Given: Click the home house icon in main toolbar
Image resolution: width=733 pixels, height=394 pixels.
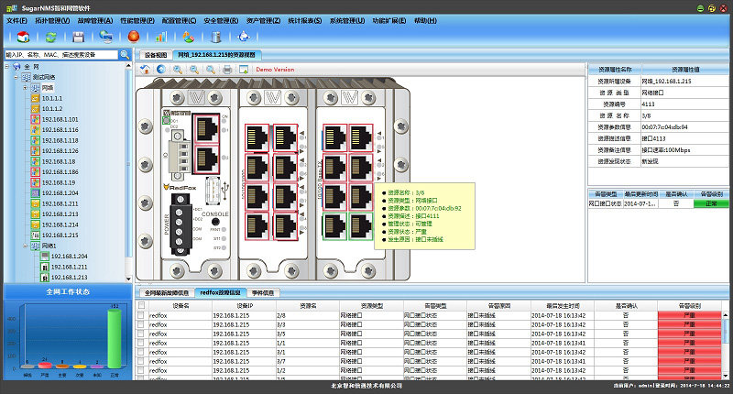Looking at the screenshot, I should 23,37.
